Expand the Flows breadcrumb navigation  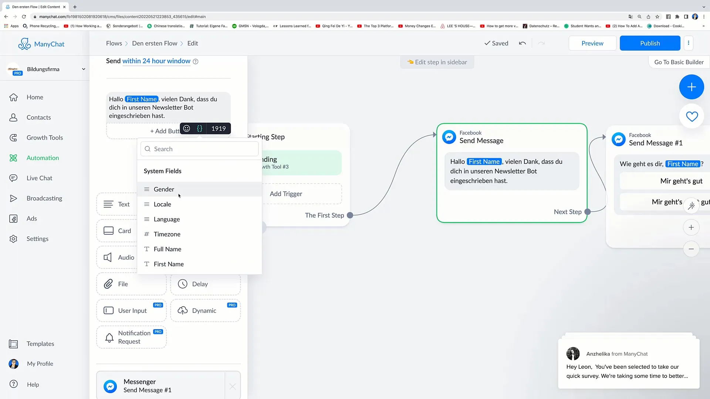coord(114,43)
